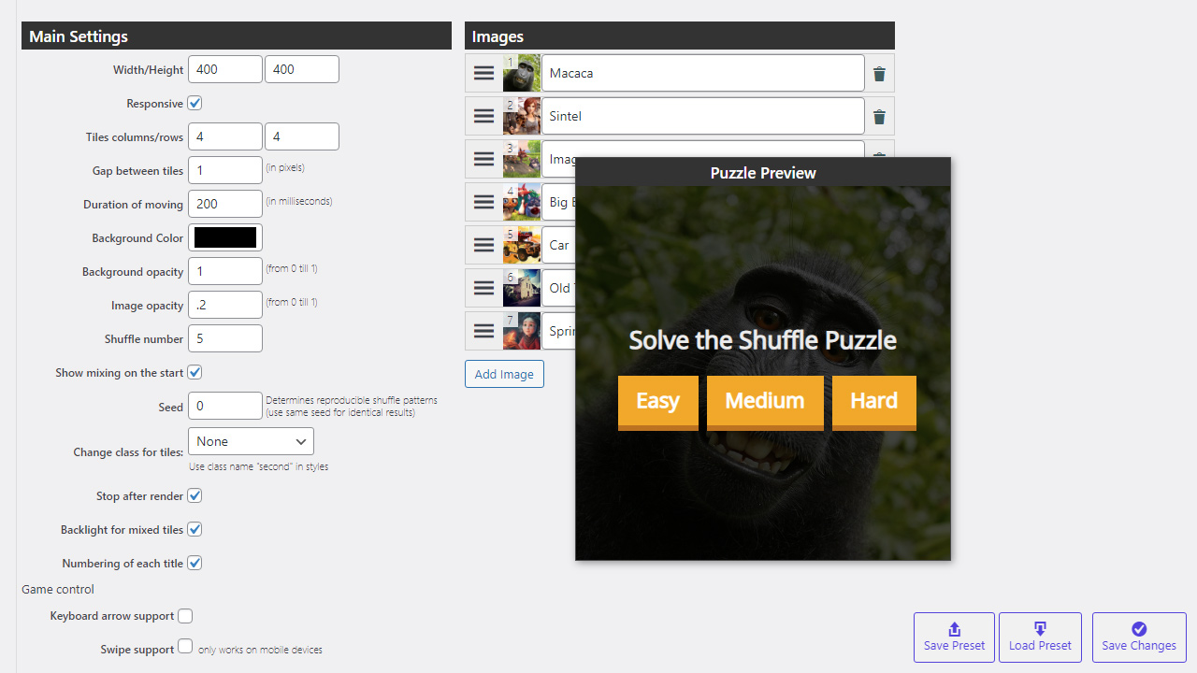This screenshot has height=673, width=1197.
Task: Edit the Sintel image title field
Action: 703,116
